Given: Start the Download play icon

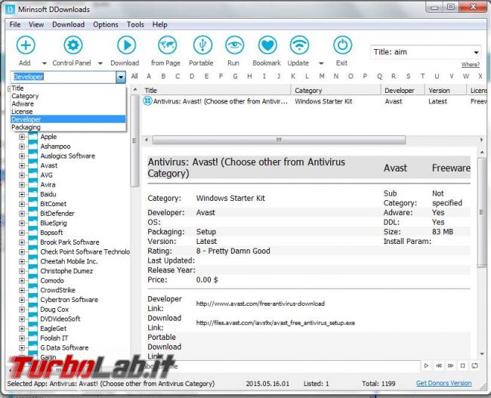Looking at the screenshot, I should click(x=126, y=45).
